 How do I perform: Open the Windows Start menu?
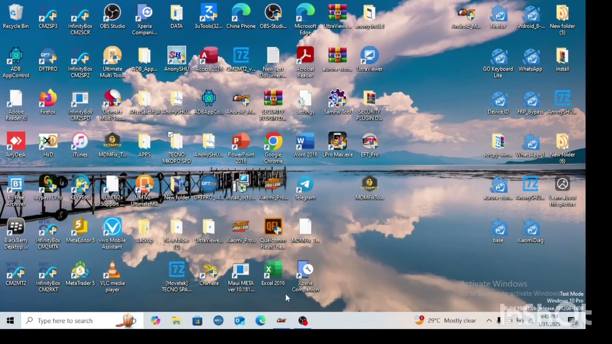(11, 321)
